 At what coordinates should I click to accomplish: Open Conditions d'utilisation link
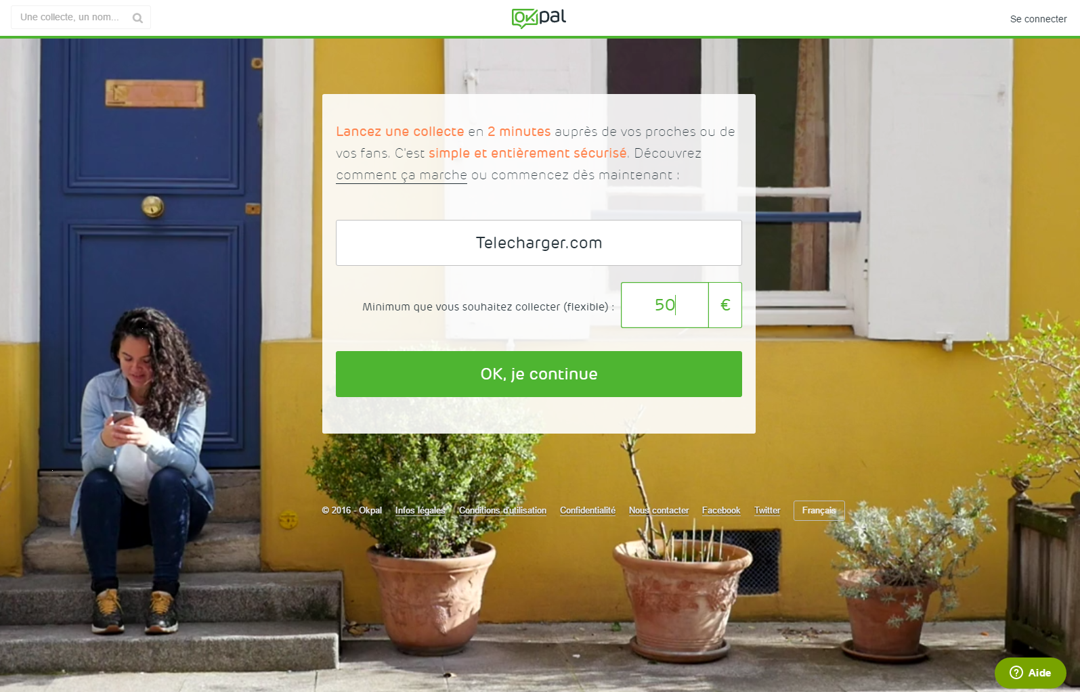pyautogui.click(x=502, y=511)
